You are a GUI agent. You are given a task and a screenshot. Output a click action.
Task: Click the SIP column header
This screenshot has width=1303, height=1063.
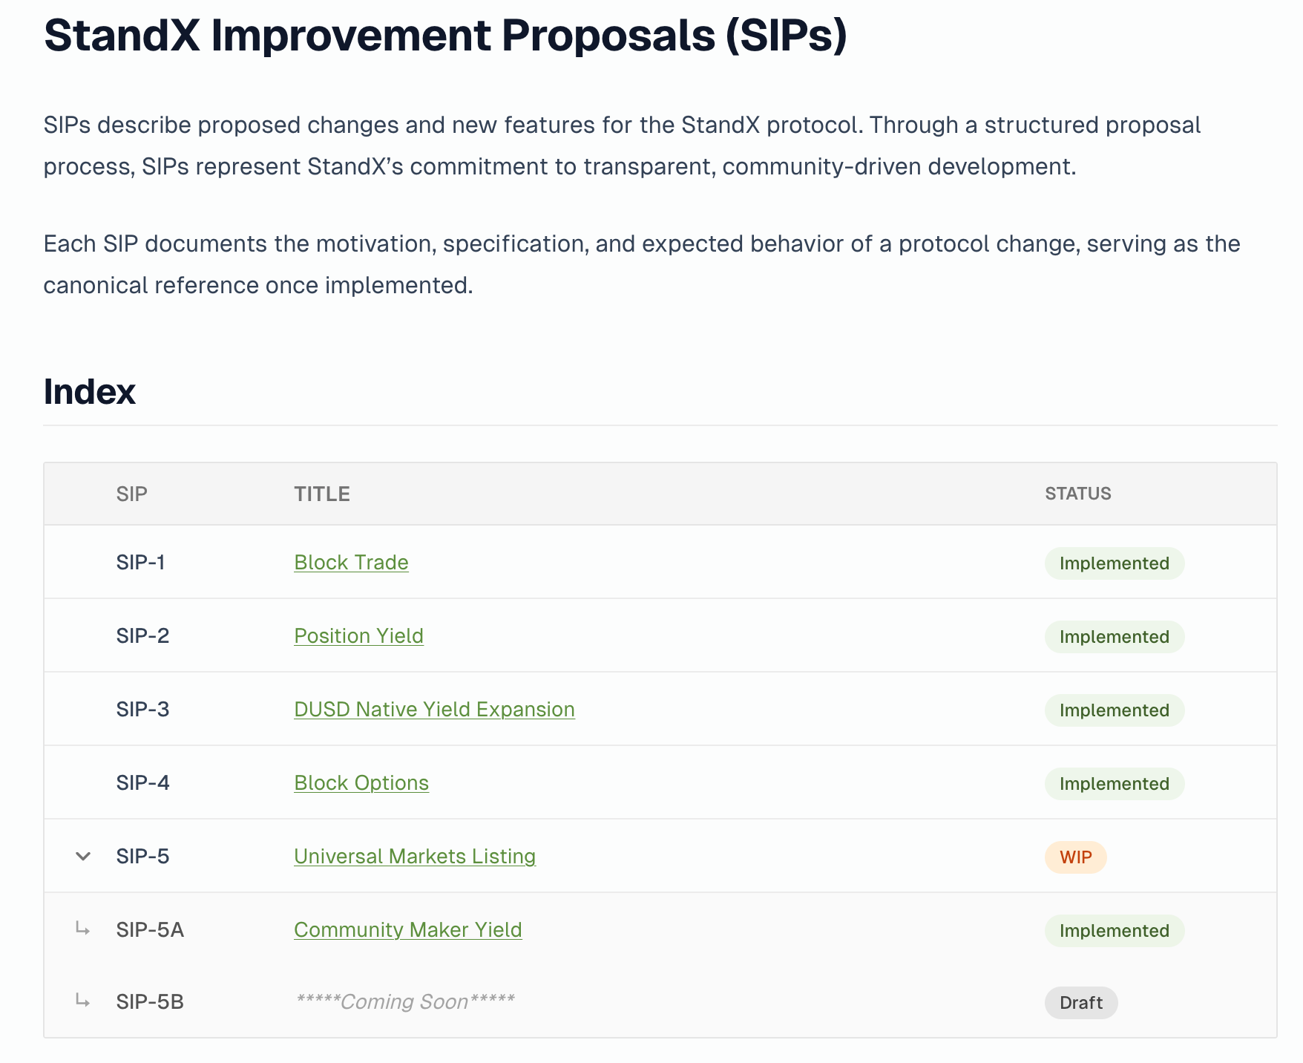click(132, 494)
